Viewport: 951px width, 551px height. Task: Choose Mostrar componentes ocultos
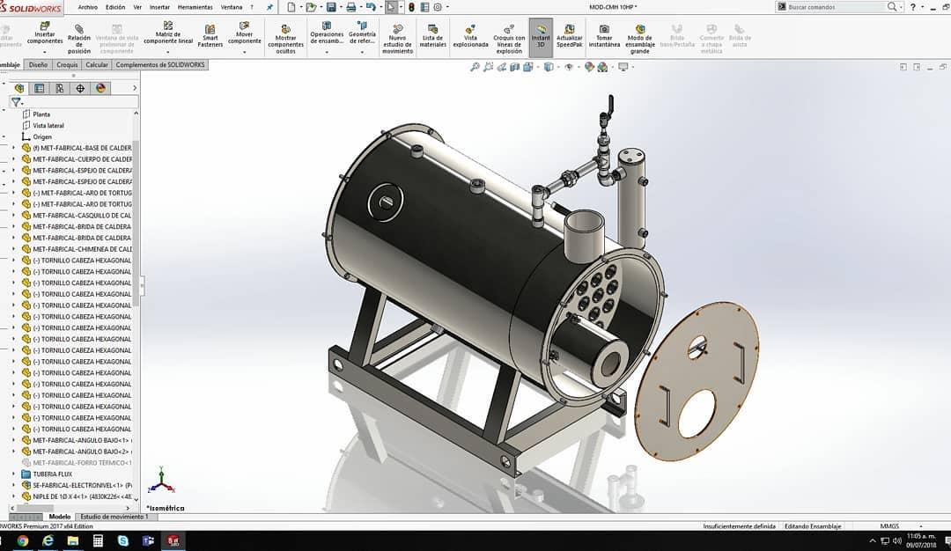point(285,40)
